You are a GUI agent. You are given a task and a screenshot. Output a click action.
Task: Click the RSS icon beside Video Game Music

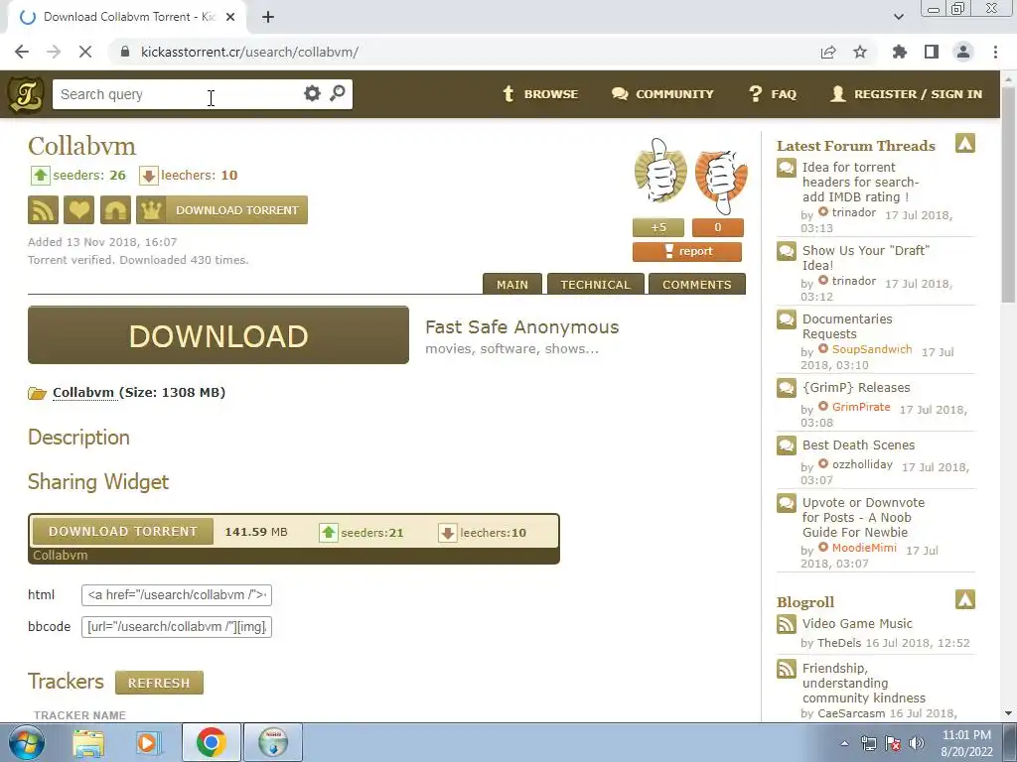(787, 624)
